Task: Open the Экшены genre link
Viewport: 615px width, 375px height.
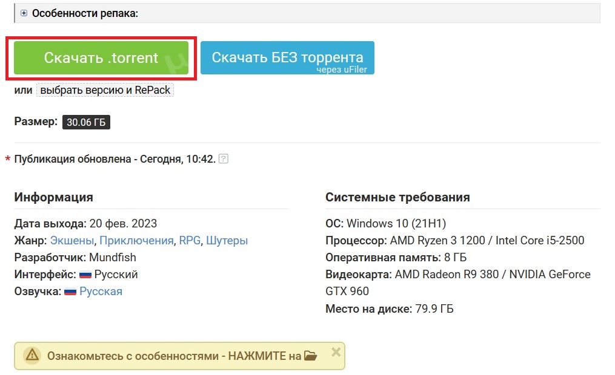Action: [72, 241]
